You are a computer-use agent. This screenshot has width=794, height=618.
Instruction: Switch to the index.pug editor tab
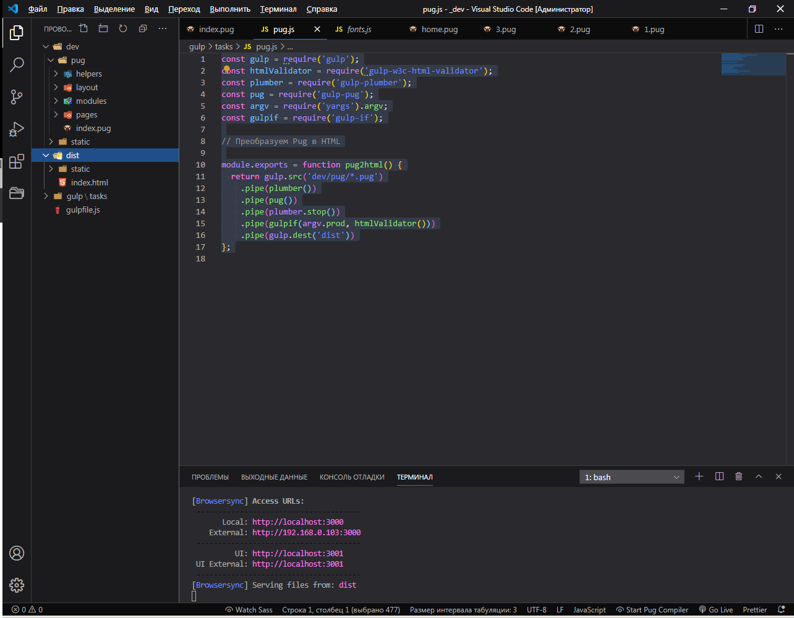pyautogui.click(x=216, y=29)
